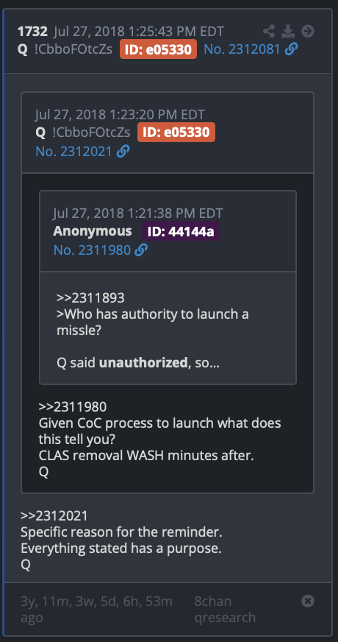This screenshot has height=642, width=338.
Task: Select the purple ID: 44144a badge
Action: point(181,231)
